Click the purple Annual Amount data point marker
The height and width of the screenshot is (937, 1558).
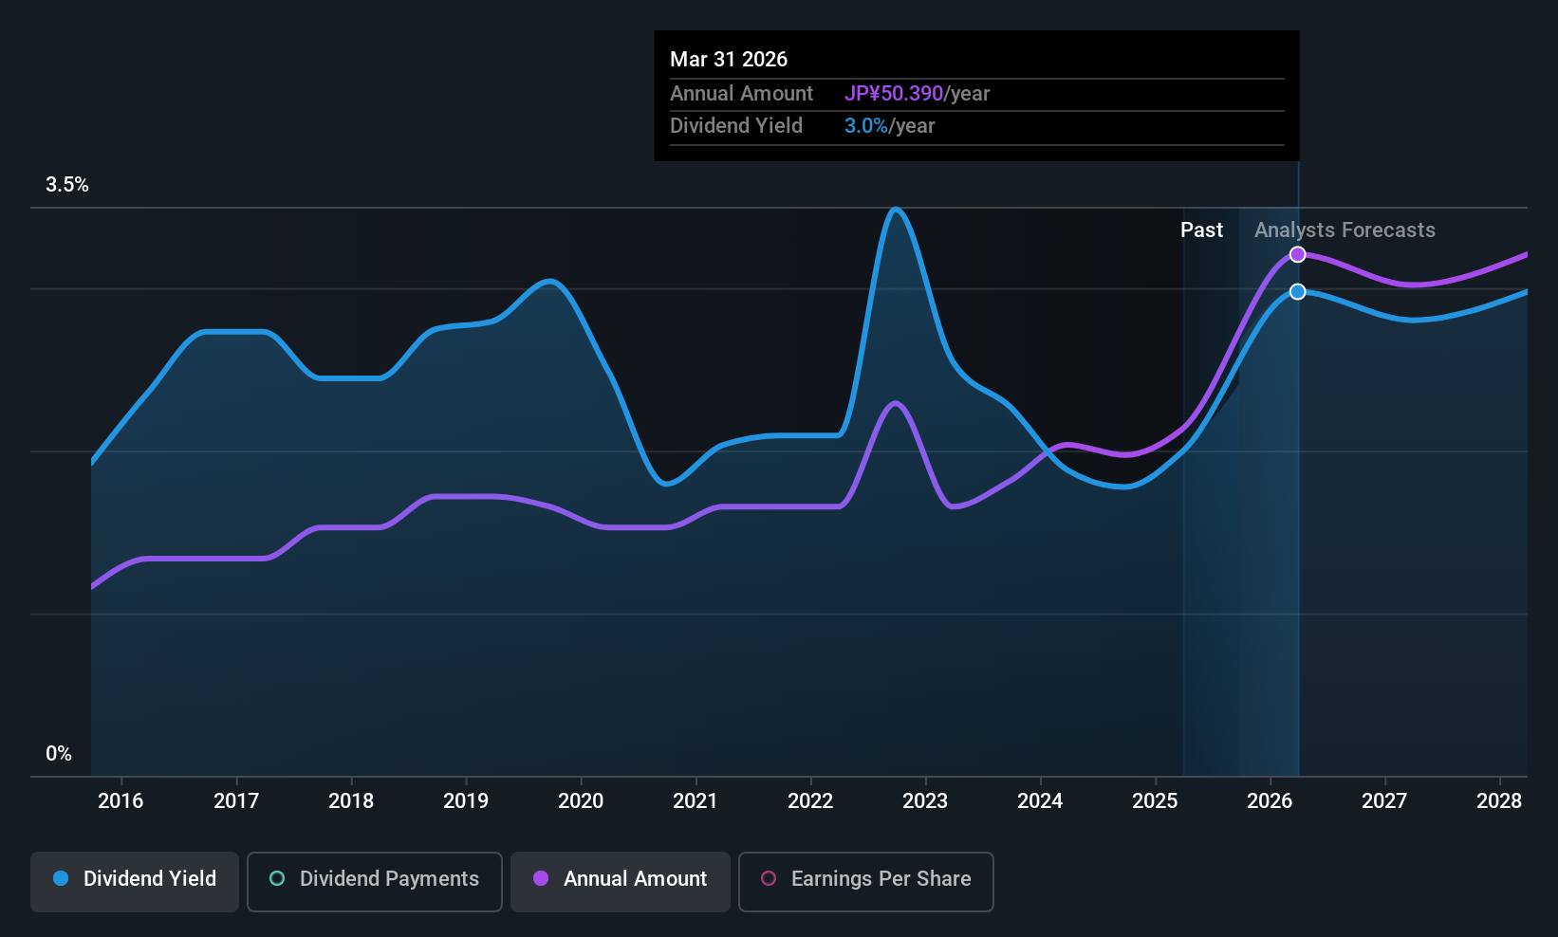click(1298, 254)
